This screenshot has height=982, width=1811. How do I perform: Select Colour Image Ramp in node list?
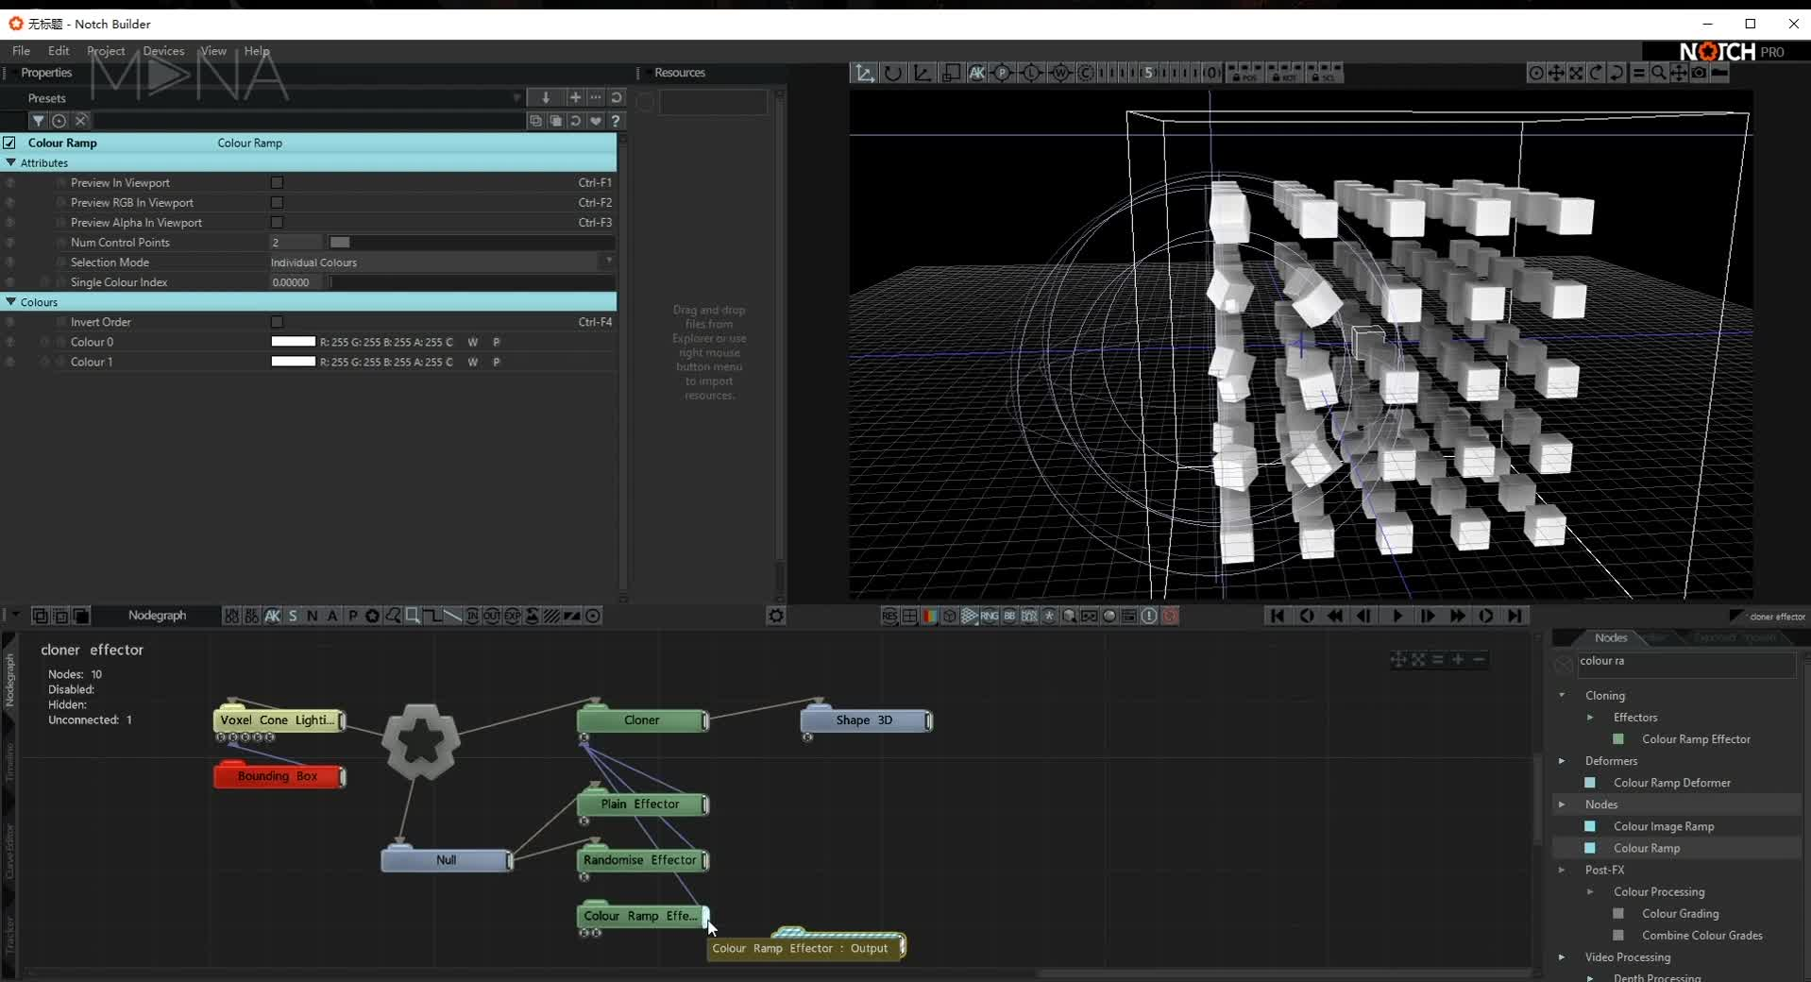(1664, 826)
